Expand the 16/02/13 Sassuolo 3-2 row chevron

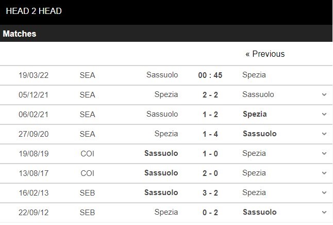(x=324, y=192)
